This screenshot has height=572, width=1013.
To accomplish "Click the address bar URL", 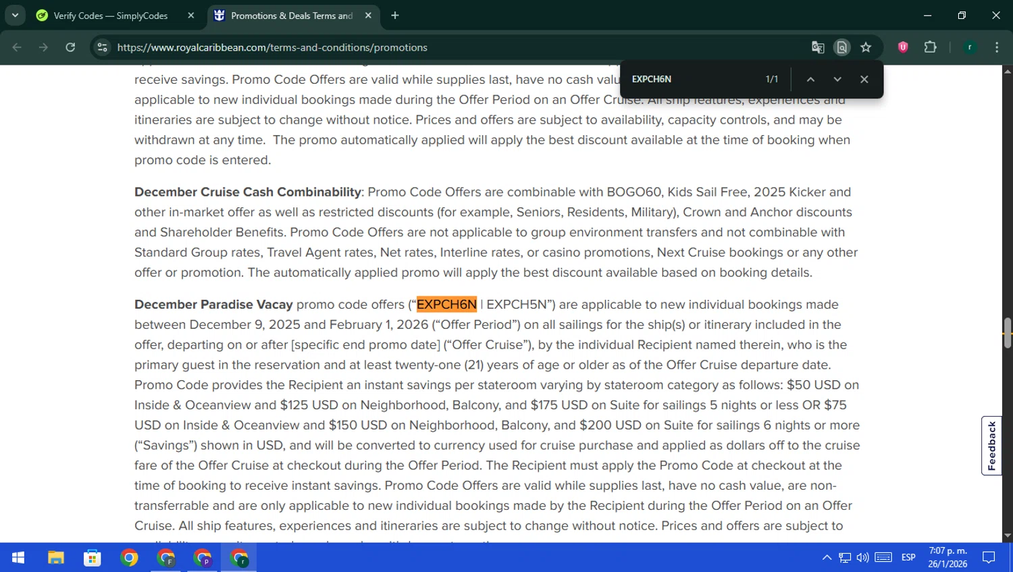I will click(272, 47).
